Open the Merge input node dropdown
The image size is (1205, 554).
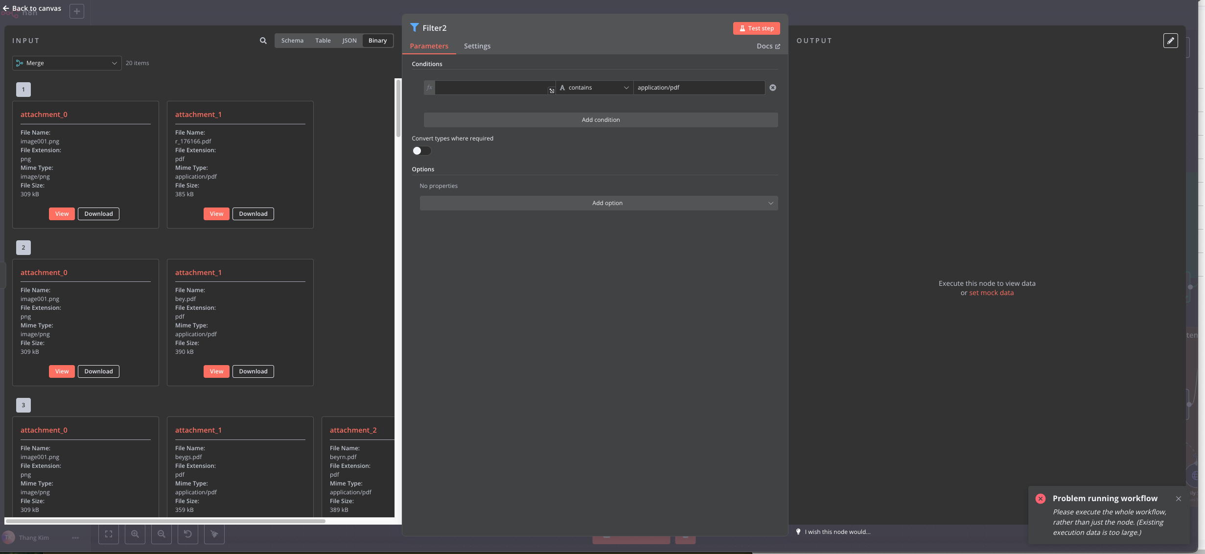click(67, 63)
